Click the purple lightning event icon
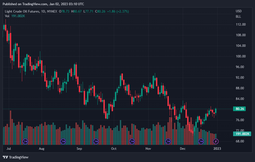 click(x=216, y=142)
